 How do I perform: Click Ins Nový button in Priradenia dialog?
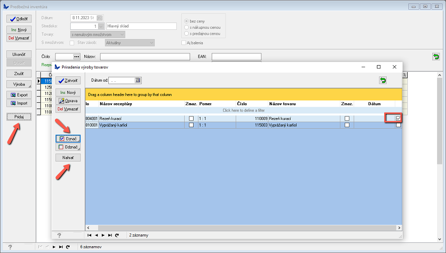68,92
